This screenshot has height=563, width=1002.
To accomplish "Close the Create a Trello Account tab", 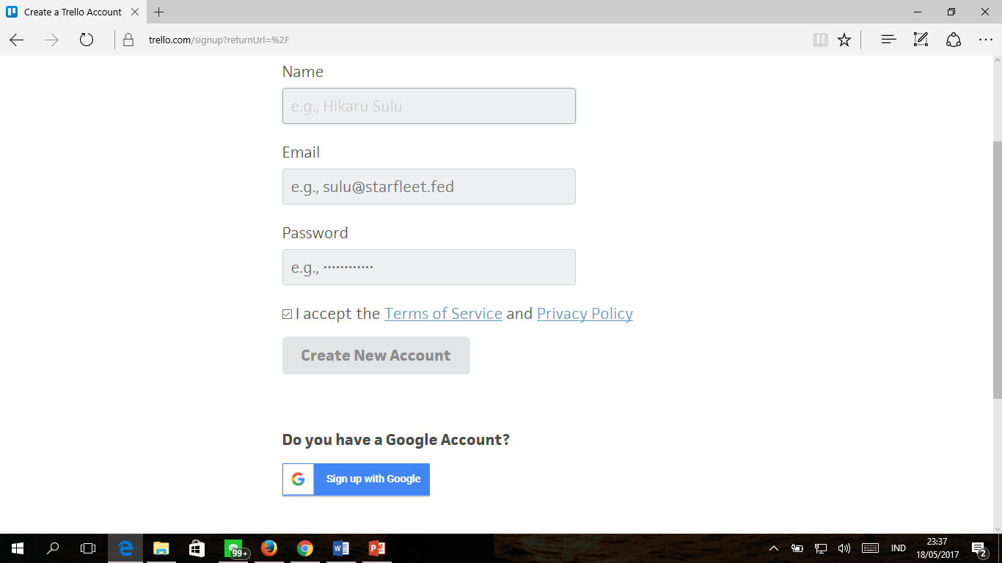I will tap(135, 12).
